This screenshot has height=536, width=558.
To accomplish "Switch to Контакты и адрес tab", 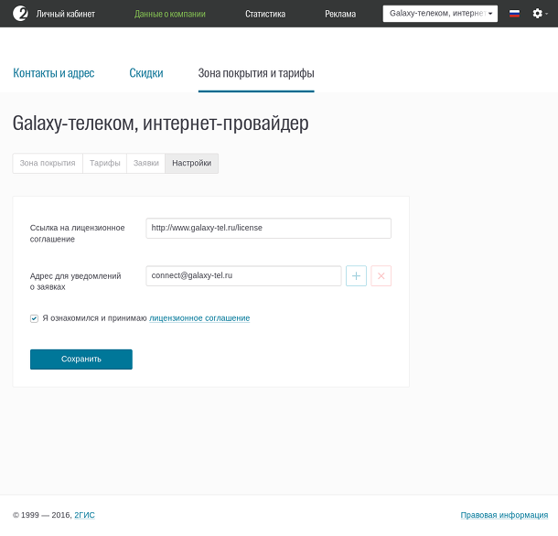I will 54,73.
